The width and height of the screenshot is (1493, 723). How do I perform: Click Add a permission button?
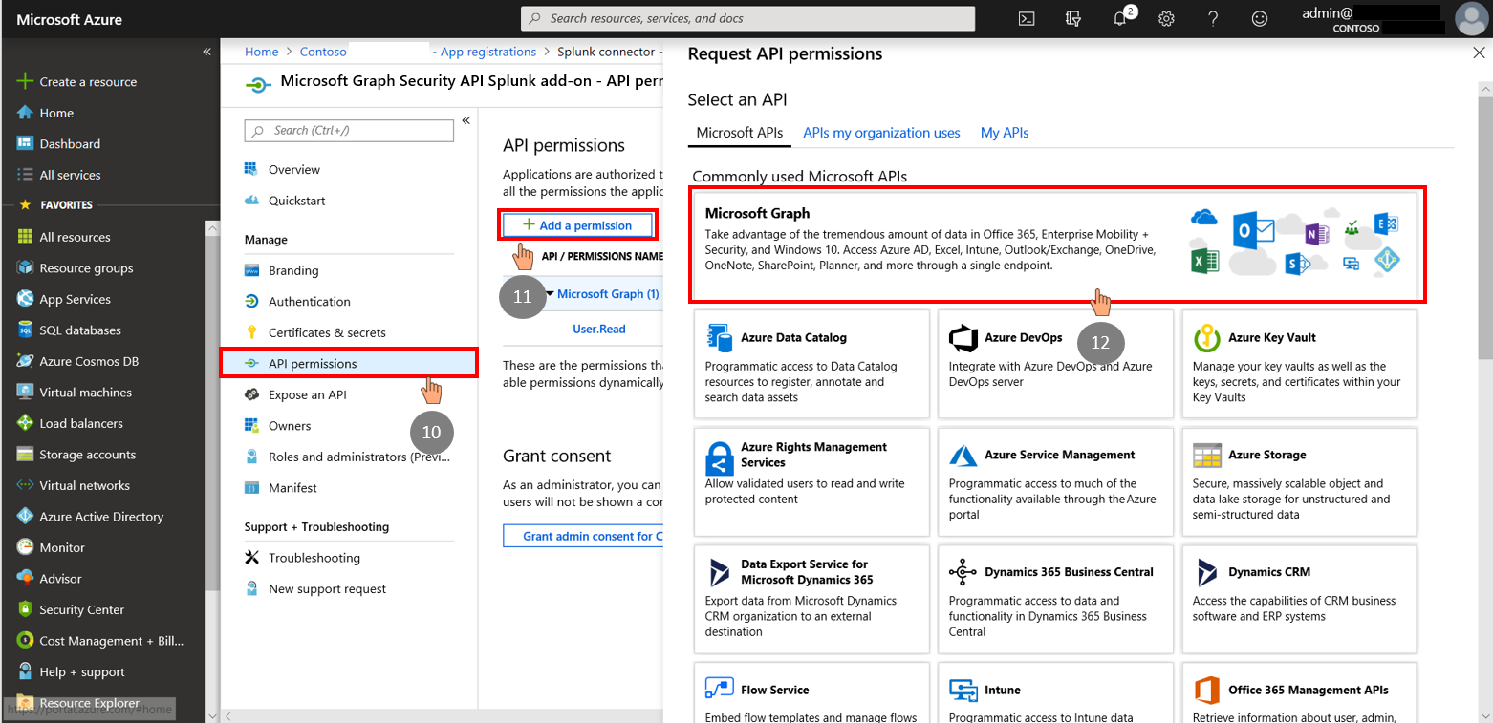(577, 225)
